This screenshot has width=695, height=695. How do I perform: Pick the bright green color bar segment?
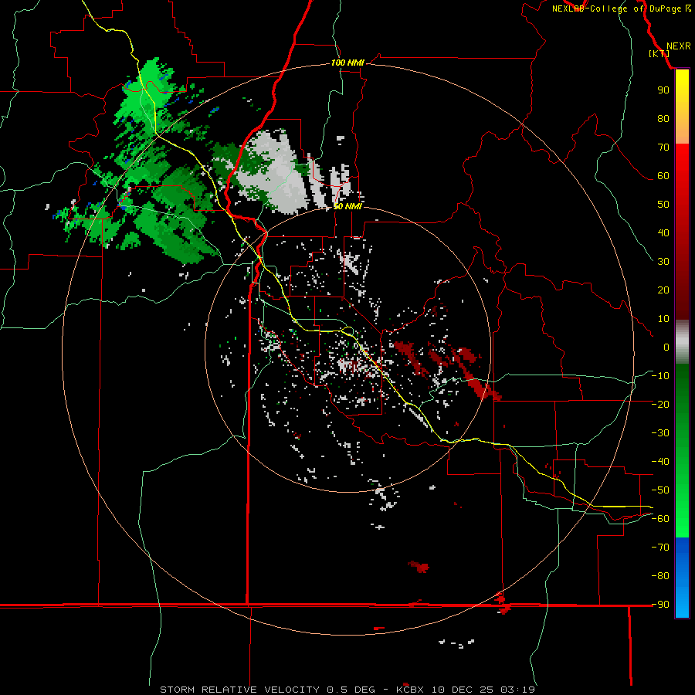(x=682, y=519)
